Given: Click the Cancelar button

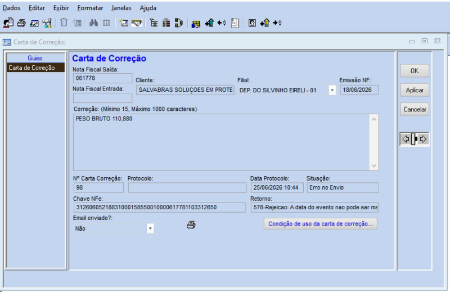Looking at the screenshot, I should pos(415,109).
